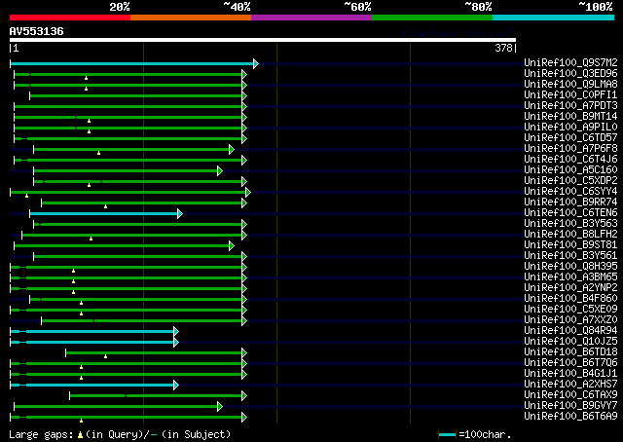Click the green arrowhead on the UniRef100_B9GVY7 alignment

tap(220, 406)
